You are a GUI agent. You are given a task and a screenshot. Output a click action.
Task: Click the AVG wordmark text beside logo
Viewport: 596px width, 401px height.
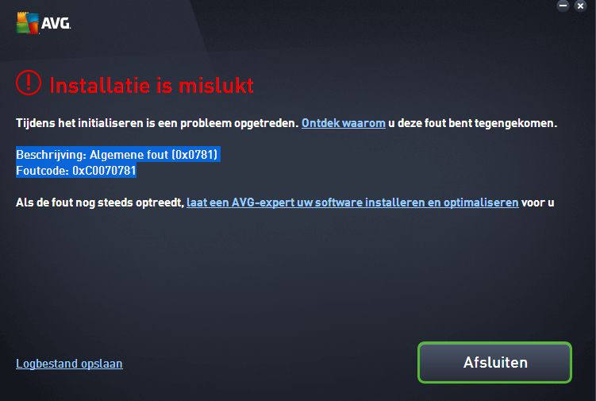click(56, 24)
